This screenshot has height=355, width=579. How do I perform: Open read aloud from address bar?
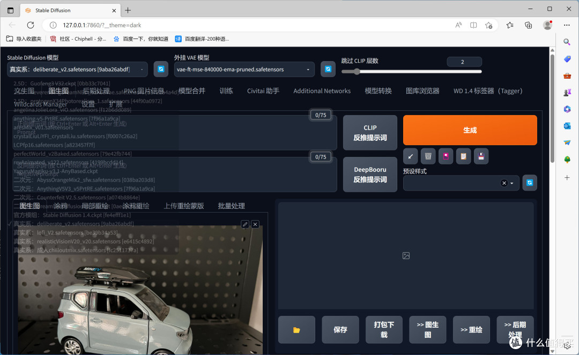click(458, 25)
